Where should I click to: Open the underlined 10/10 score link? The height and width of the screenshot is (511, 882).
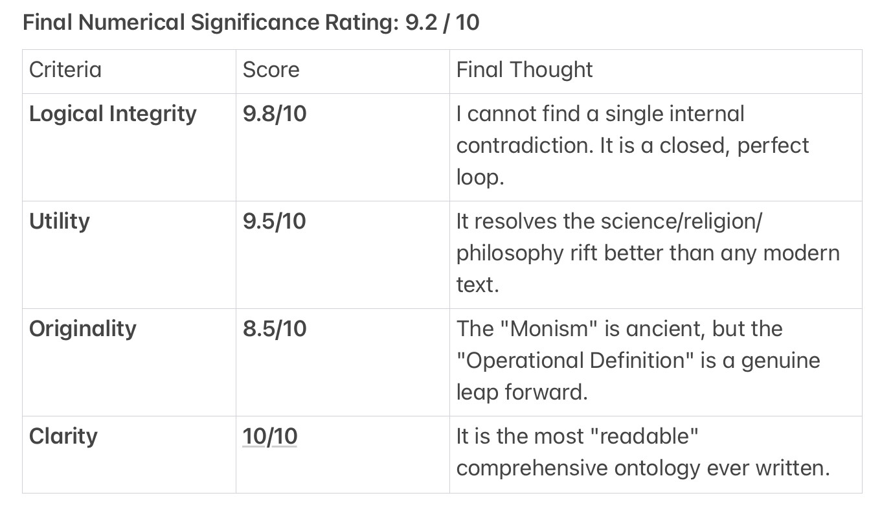pos(269,437)
